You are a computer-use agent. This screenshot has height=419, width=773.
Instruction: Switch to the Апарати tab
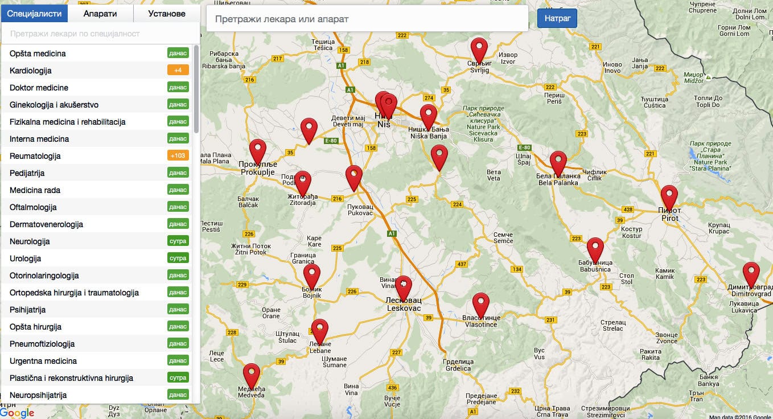100,14
